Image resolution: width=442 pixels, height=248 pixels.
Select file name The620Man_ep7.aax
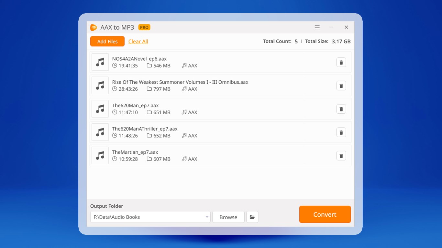click(x=136, y=105)
